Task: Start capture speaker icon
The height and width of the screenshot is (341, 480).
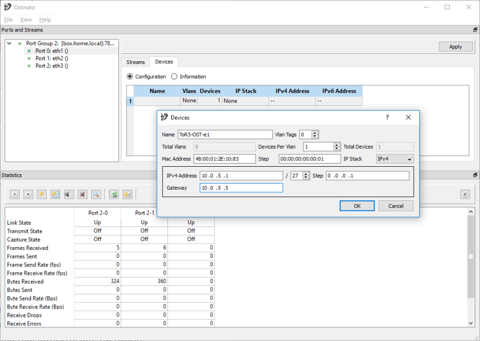Action: coord(69,194)
